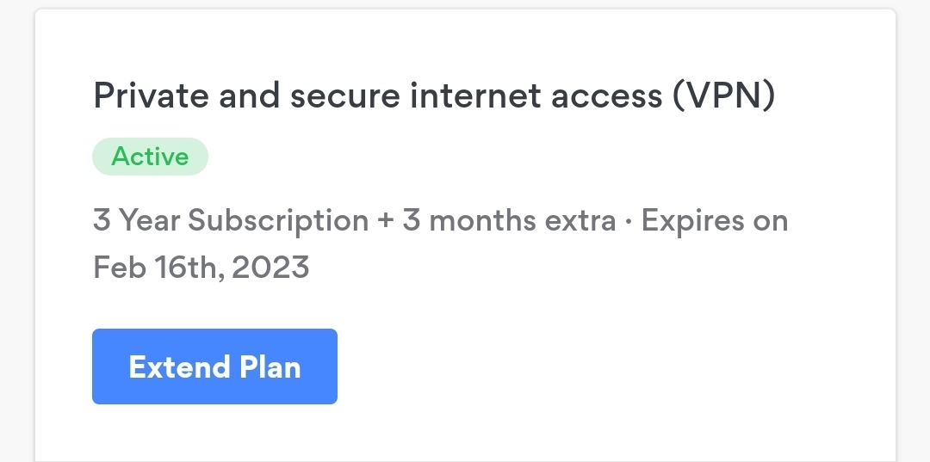Viewport: 930px width, 462px height.
Task: Click the gray background above the card
Action: pyautogui.click(x=465, y=4)
